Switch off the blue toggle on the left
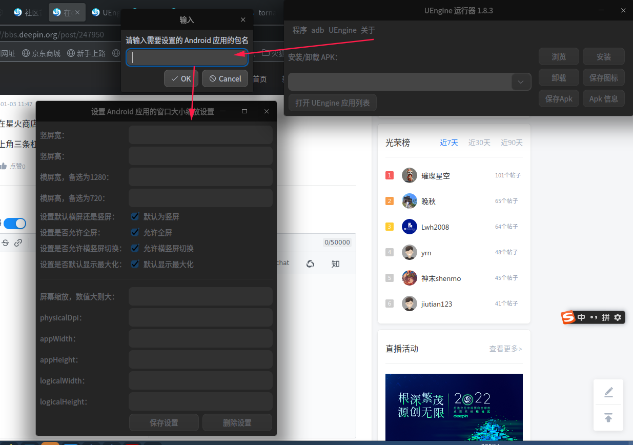This screenshot has width=633, height=445. pos(15,224)
